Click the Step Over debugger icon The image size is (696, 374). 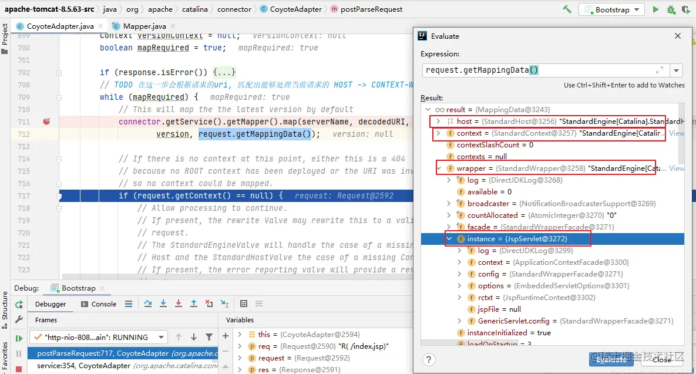pos(148,304)
